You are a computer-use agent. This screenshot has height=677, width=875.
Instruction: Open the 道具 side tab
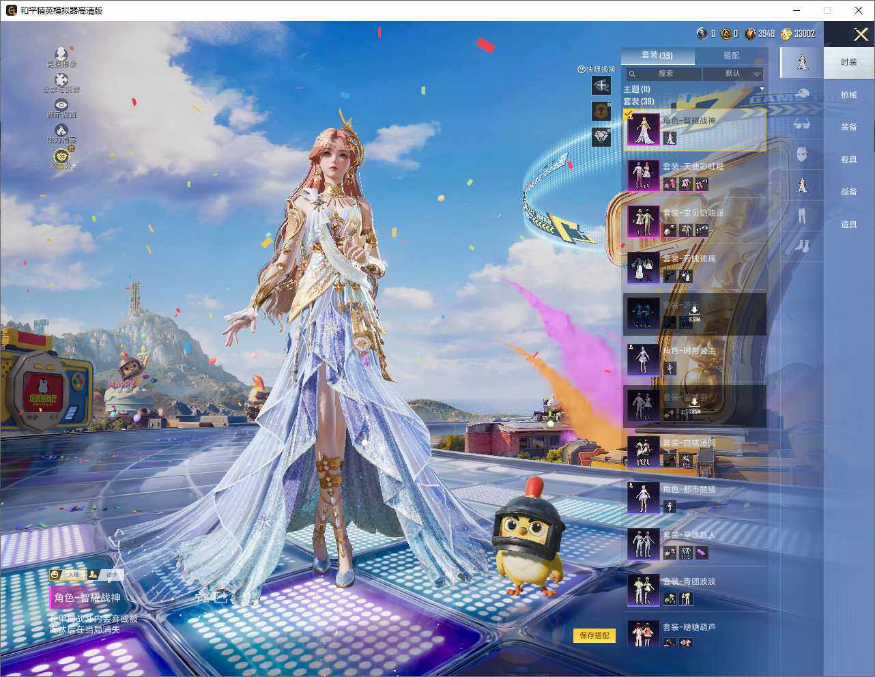[849, 225]
